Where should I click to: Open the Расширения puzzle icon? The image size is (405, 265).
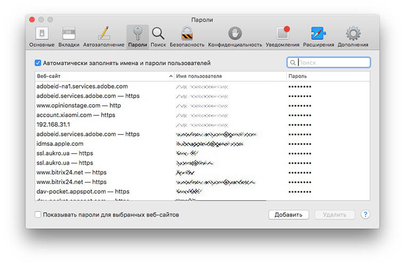[x=319, y=33]
